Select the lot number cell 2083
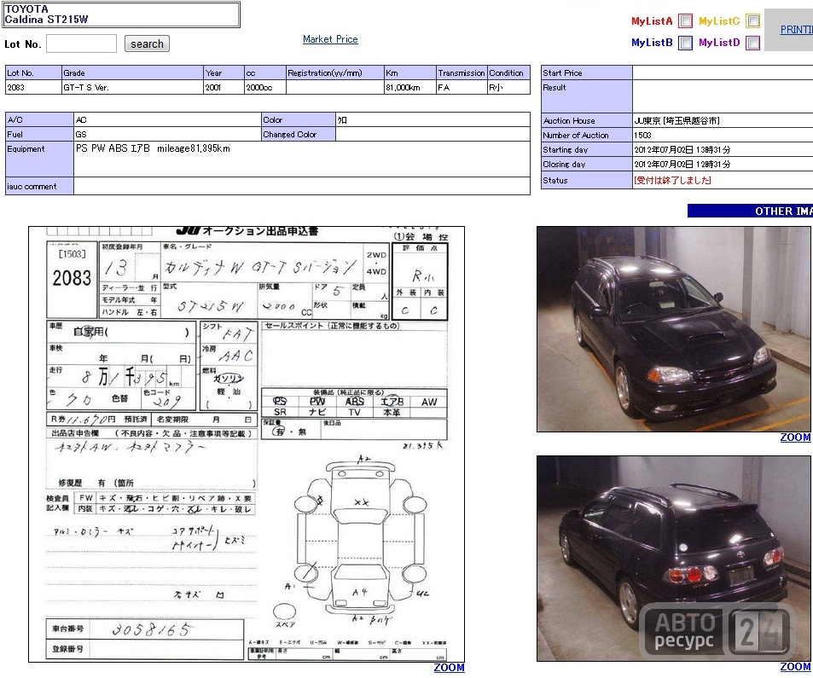This screenshot has width=813, height=678. pyautogui.click(x=33, y=88)
